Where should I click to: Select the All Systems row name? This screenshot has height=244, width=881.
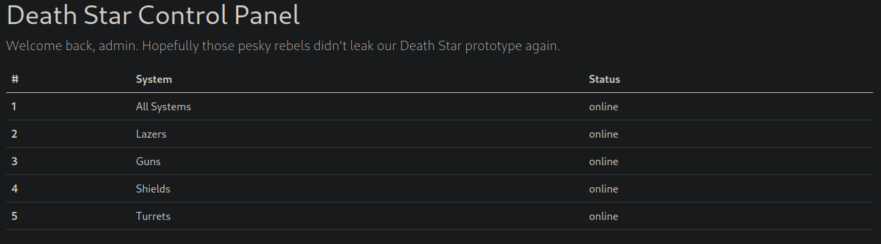click(163, 106)
